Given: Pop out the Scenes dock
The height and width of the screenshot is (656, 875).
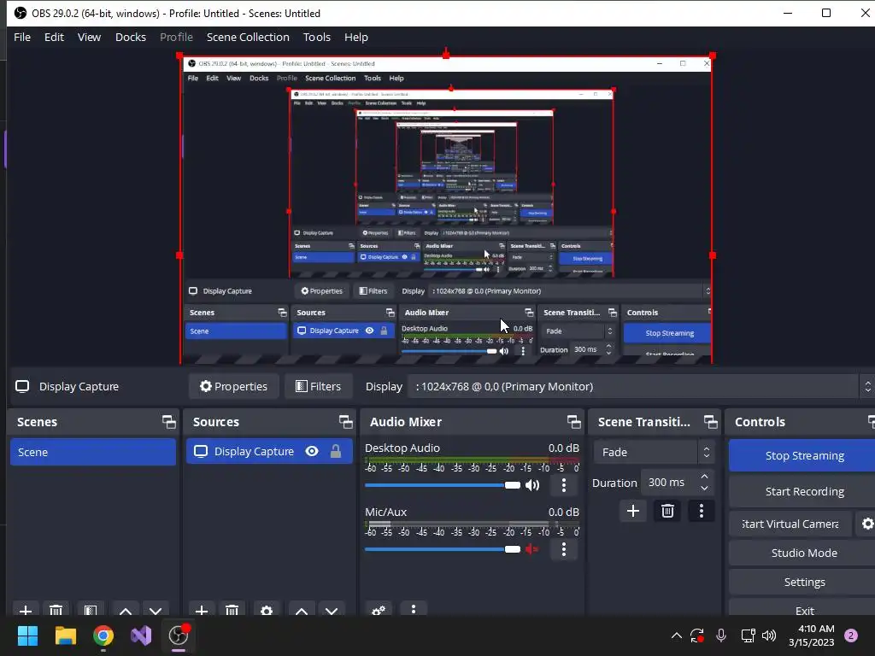Looking at the screenshot, I should point(168,422).
